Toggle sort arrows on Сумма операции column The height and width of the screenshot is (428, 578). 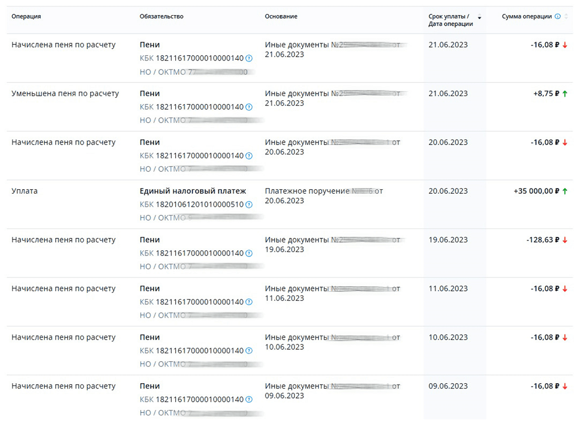(x=566, y=17)
